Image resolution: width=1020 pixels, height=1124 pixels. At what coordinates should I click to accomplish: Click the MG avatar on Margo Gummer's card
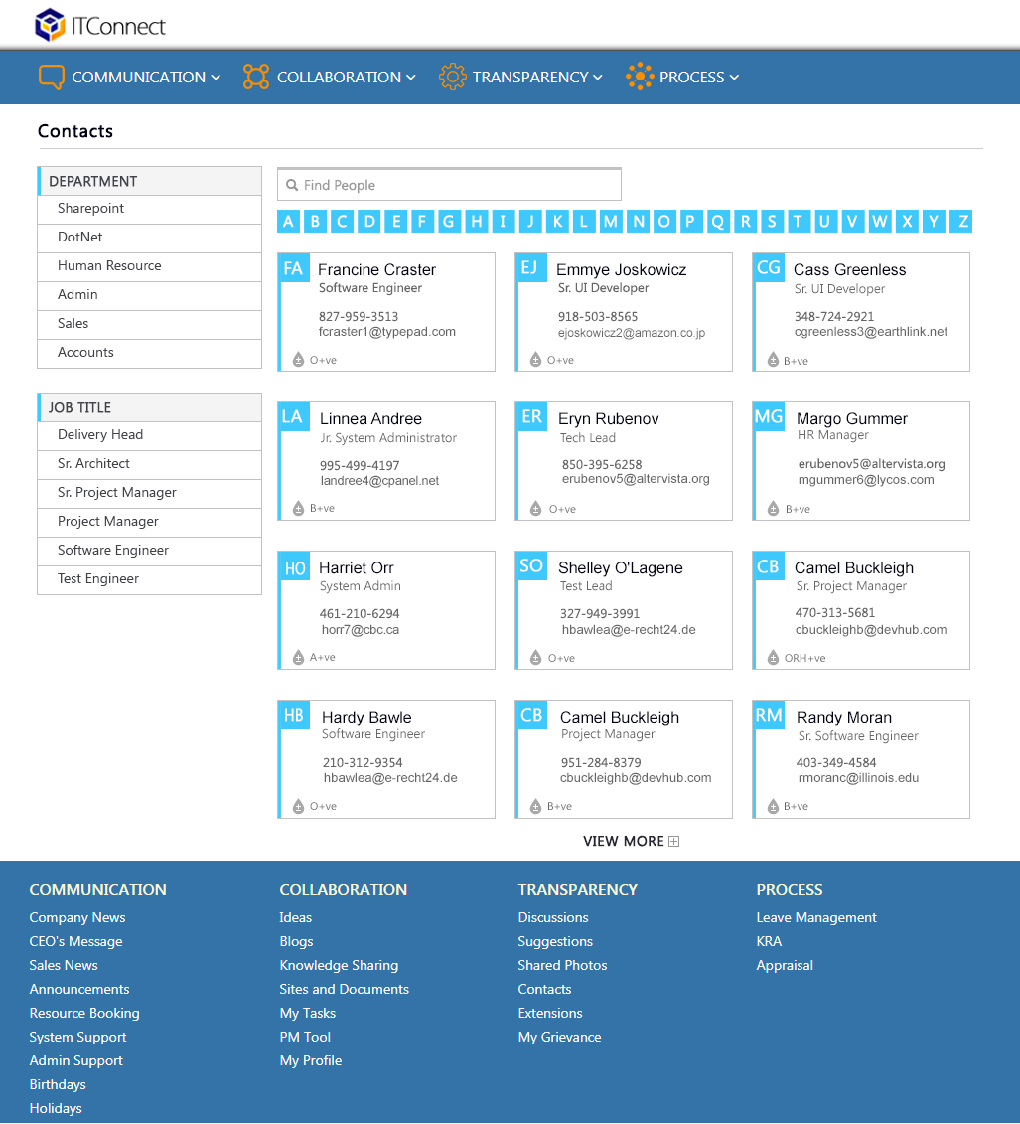pyautogui.click(x=769, y=417)
